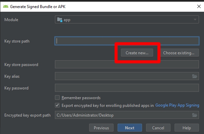Click the Android icon in the title bar
This screenshot has height=134, width=204.
pos(6,6)
